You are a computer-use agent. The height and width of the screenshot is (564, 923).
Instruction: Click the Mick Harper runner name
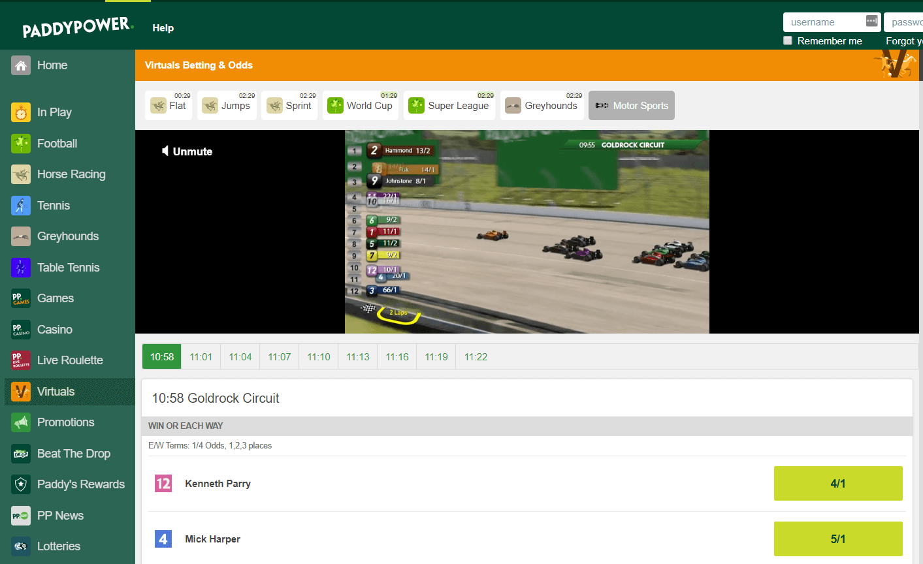click(213, 539)
